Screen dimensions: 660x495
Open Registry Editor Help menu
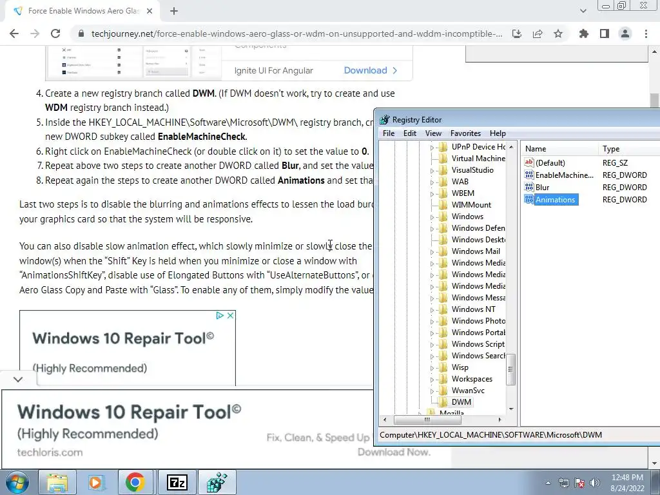click(x=498, y=133)
